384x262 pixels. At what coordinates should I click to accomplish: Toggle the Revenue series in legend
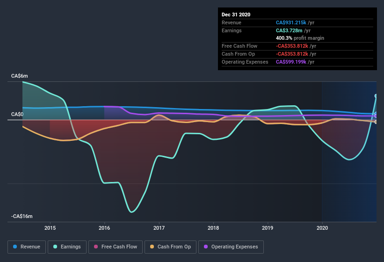tap(27, 247)
